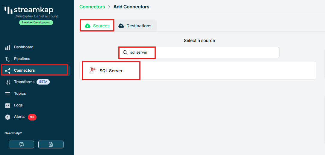Click into the source search field
325x155 pixels.
[x=199, y=52]
